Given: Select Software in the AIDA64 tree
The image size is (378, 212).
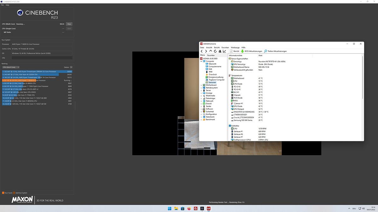Looking at the screenshot, I should [208, 109].
